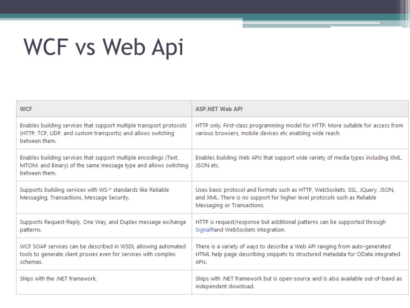Viewport: 410px width, 308px height.
Task: Click the Request-Reply One Way Duplex cell
Action: [104, 226]
